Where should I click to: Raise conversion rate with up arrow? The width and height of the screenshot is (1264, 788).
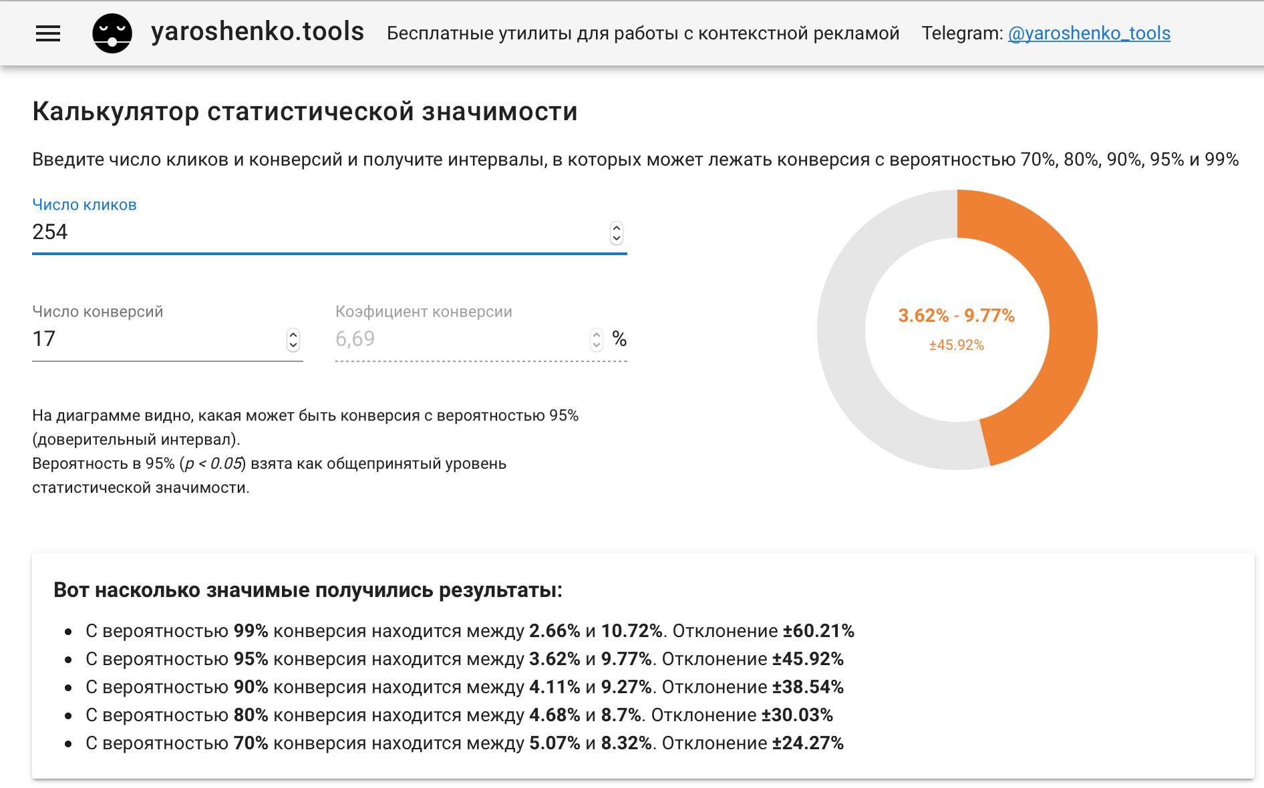point(597,334)
